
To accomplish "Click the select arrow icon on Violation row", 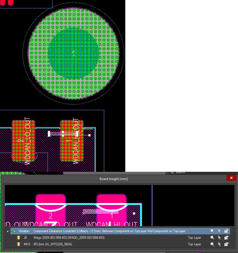I will (x=219, y=231).
